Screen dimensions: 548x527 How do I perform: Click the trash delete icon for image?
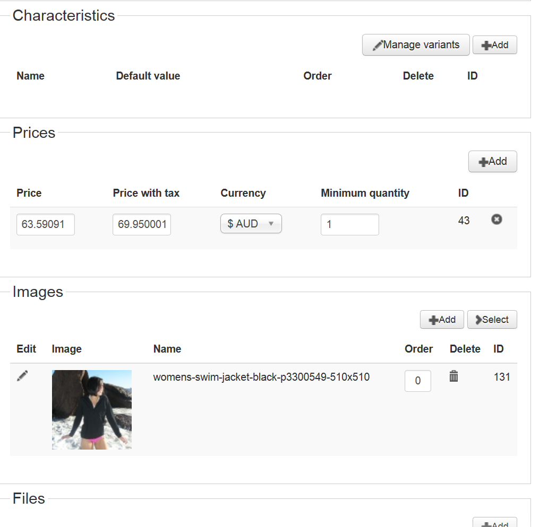point(453,376)
